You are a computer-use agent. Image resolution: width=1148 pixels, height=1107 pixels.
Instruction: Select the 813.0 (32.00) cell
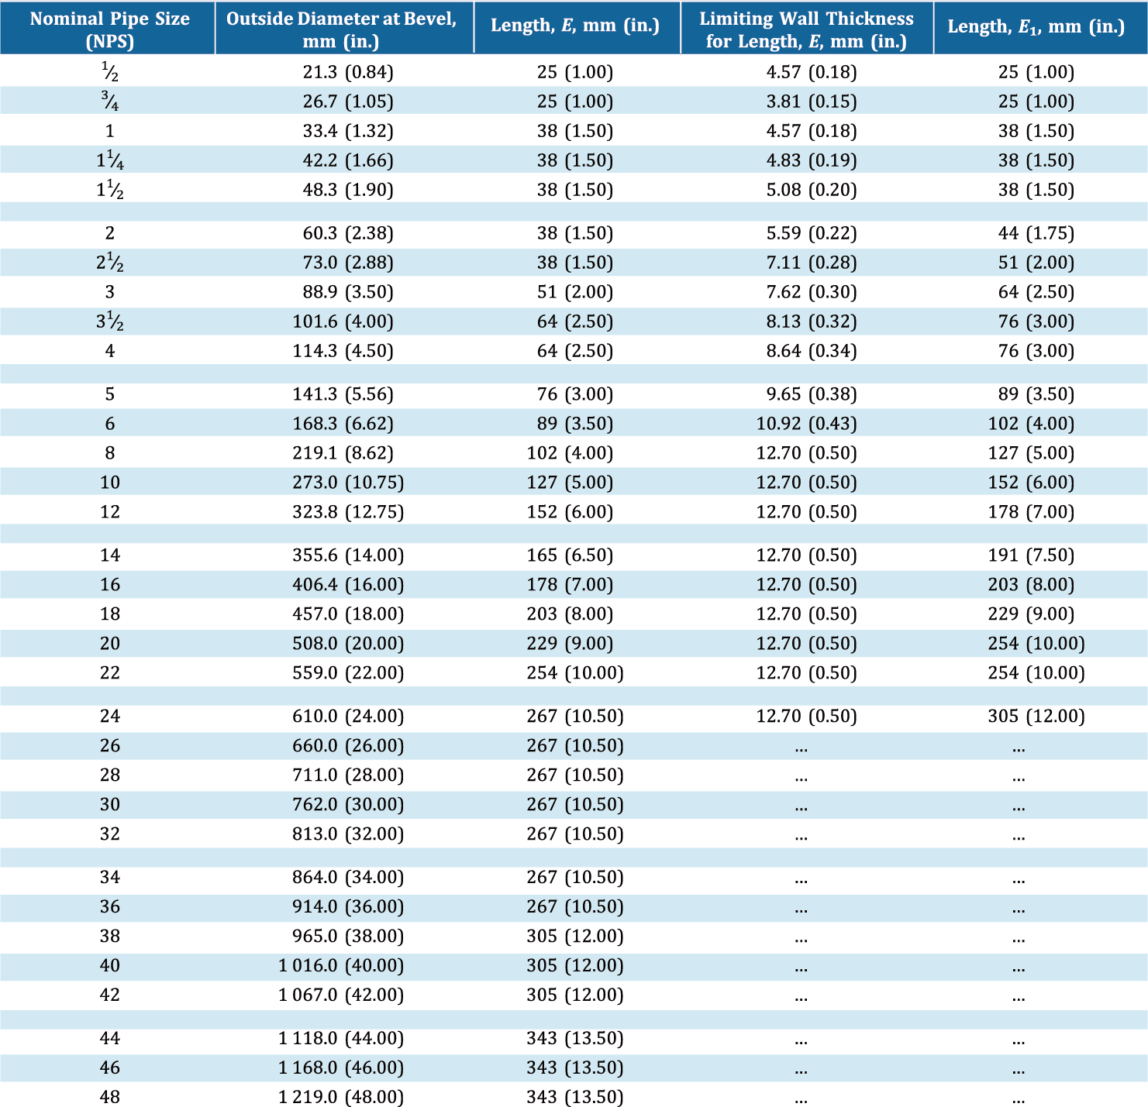tap(348, 834)
